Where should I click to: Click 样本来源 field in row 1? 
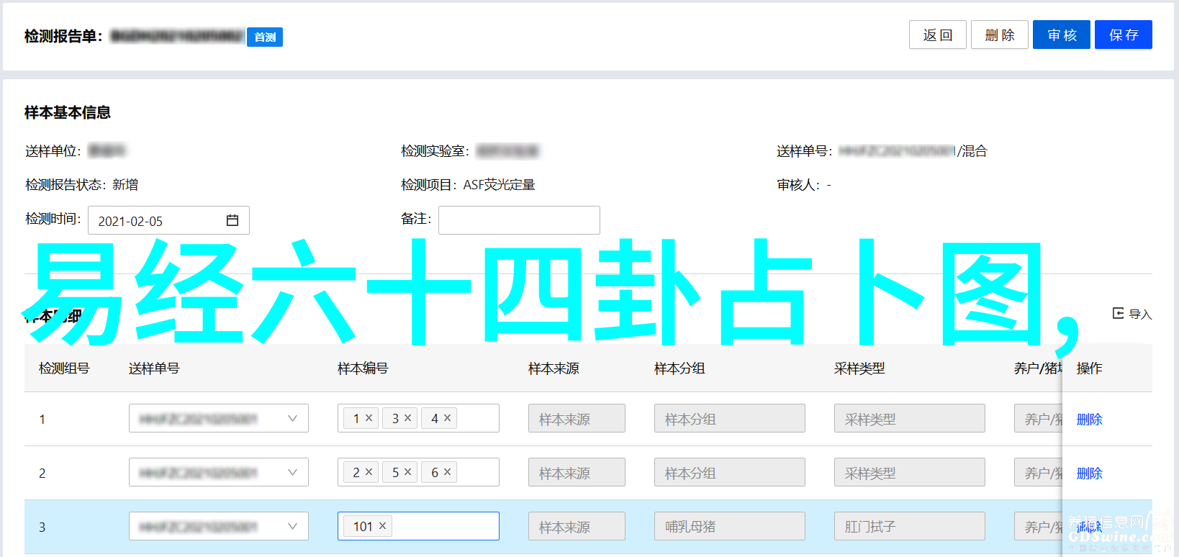pos(577,418)
